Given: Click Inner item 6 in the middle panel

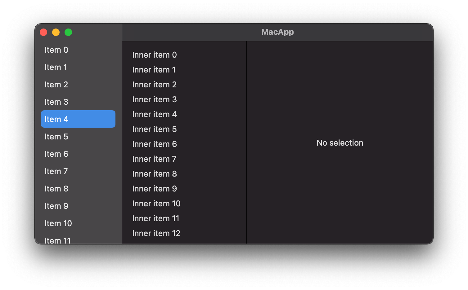Looking at the screenshot, I should [154, 144].
